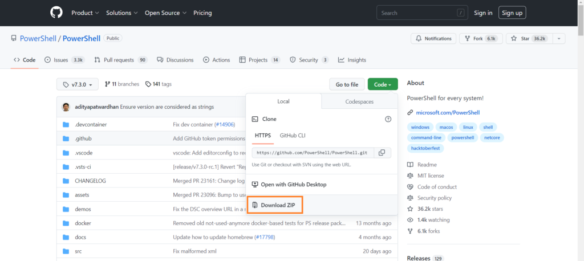Switch to the Codespaces tab
The width and height of the screenshot is (584, 261).
(x=359, y=101)
